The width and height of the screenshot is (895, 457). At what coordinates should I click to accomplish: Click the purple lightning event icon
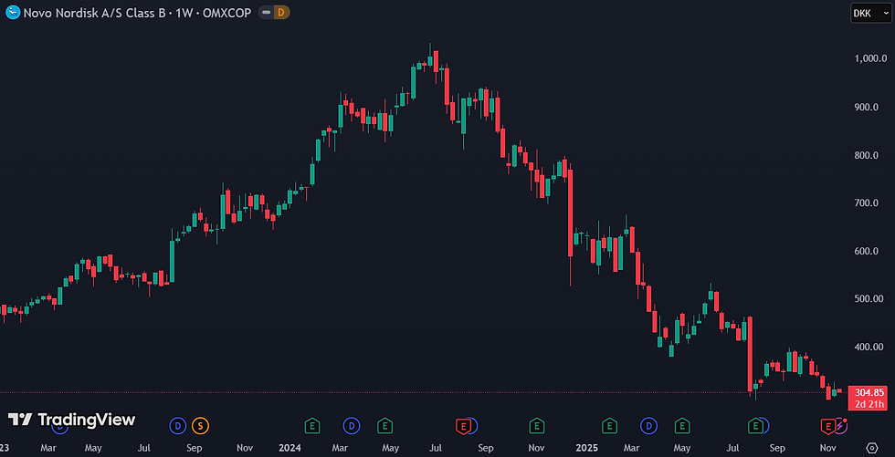point(841,424)
